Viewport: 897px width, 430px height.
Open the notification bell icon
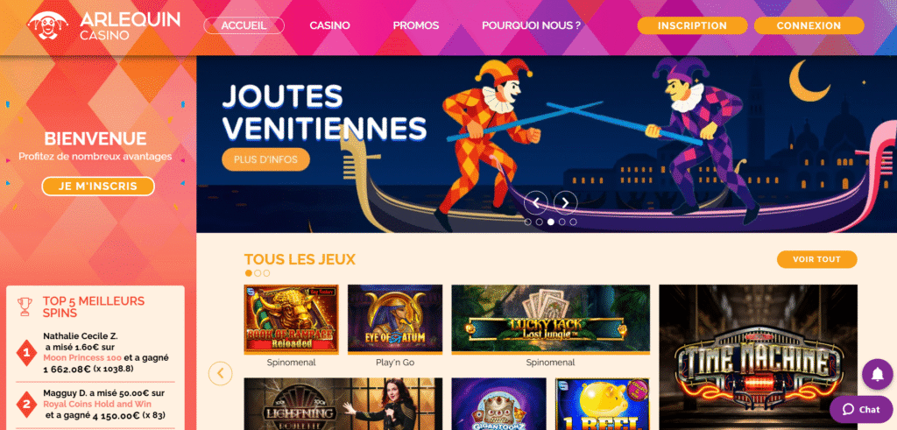[877, 375]
